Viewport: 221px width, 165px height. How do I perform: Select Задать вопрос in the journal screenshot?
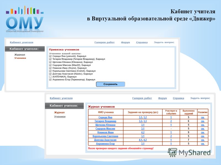(200, 98)
